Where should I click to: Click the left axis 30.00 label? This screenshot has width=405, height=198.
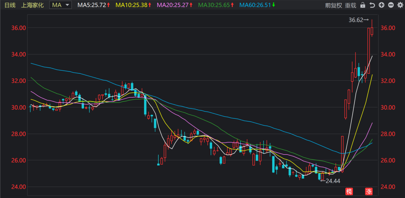[18, 107]
